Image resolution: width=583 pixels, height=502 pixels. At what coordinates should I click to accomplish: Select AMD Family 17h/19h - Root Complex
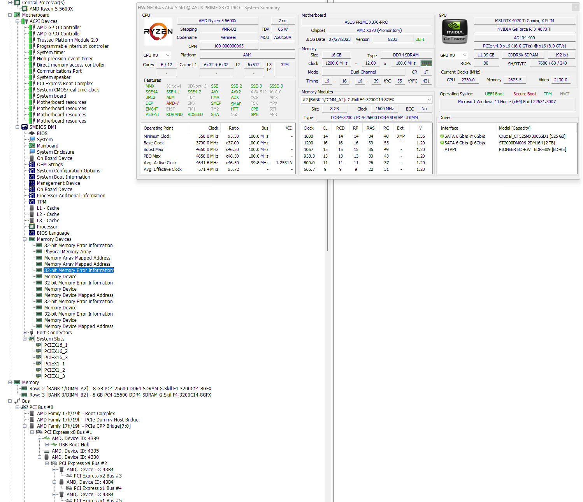(x=76, y=413)
